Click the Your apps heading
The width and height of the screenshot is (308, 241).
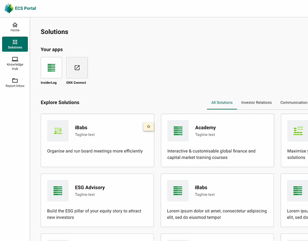point(52,49)
